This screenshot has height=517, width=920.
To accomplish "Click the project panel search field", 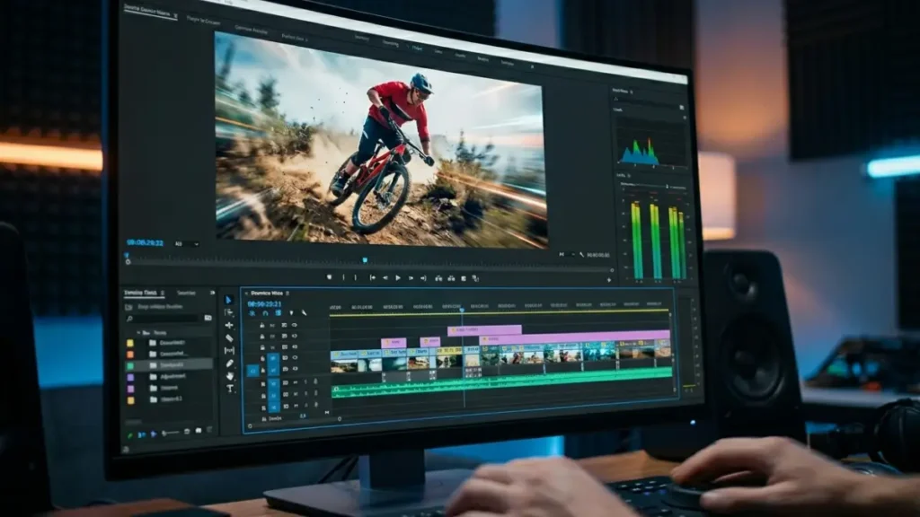I will pyautogui.click(x=164, y=319).
